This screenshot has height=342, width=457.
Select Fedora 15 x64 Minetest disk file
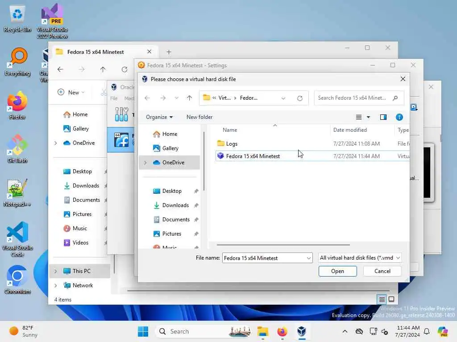[x=312, y=156]
